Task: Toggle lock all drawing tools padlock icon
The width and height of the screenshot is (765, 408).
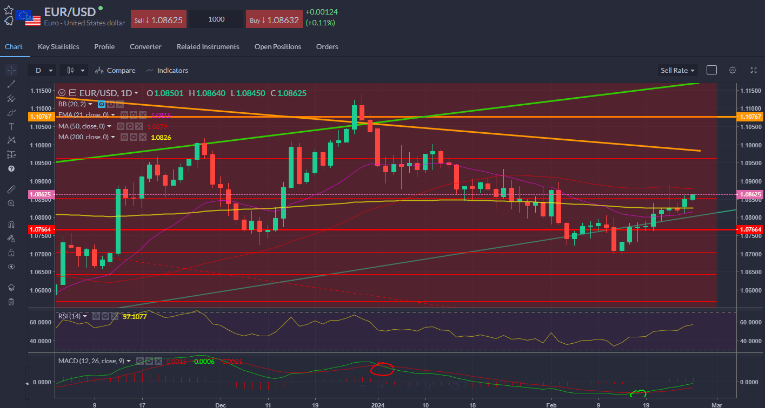Action: click(x=11, y=253)
